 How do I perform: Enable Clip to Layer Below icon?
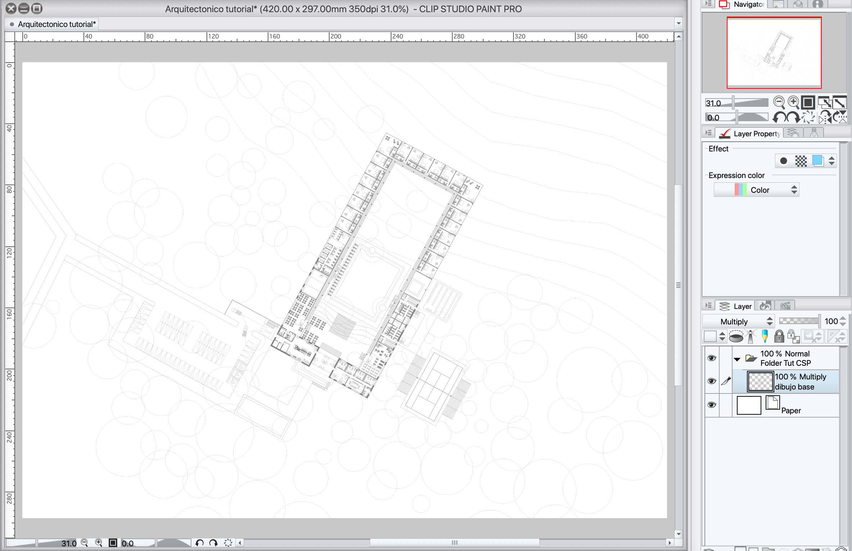(x=736, y=337)
